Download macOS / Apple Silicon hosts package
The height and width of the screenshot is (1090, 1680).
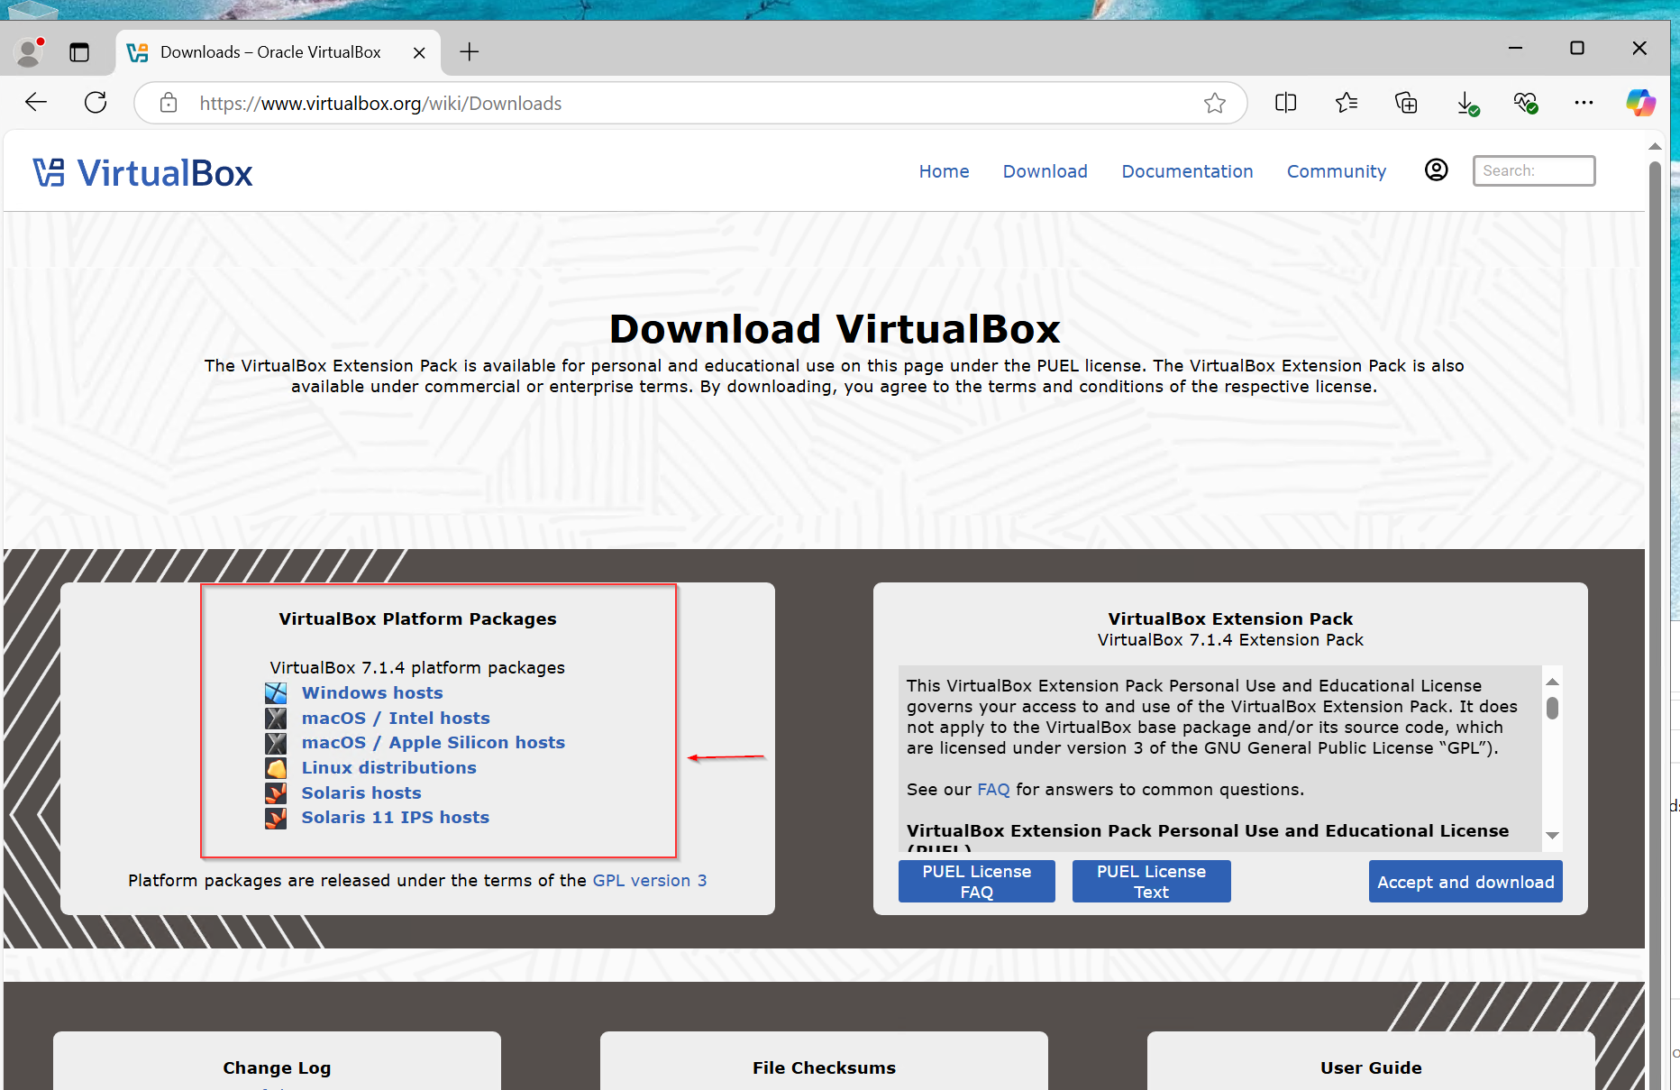click(433, 743)
